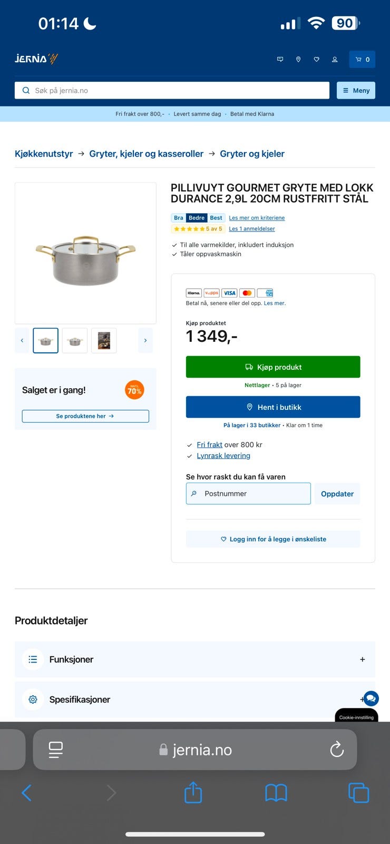Show next product thumbnails with right chevron

point(145,341)
